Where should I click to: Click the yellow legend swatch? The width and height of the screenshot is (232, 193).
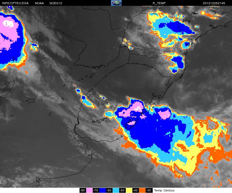(129, 190)
